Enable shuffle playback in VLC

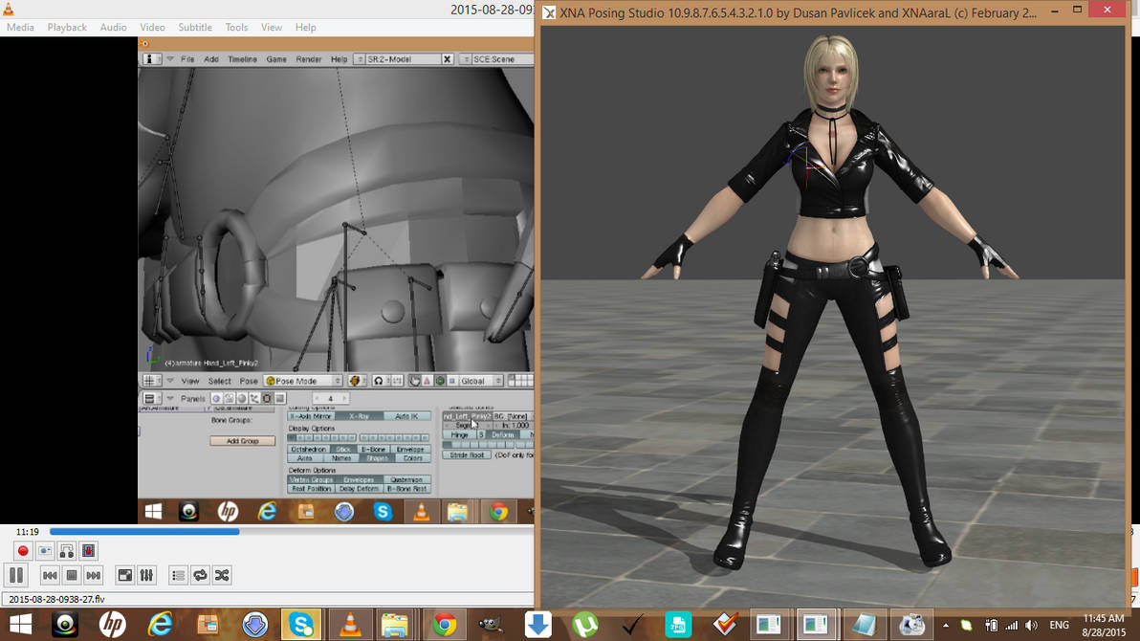221,574
